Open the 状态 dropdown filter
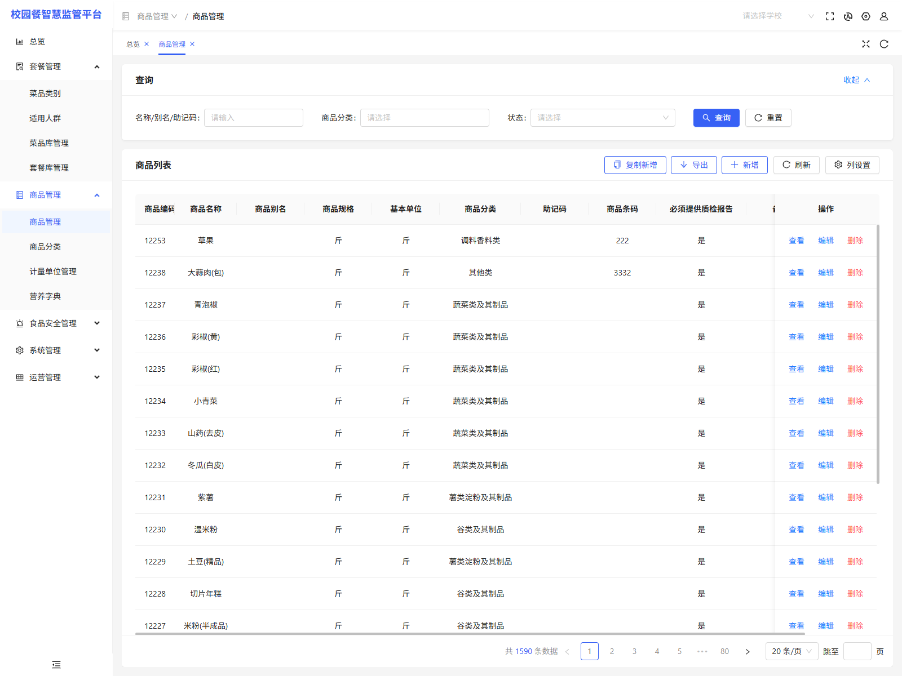This screenshot has height=676, width=902. click(x=602, y=118)
